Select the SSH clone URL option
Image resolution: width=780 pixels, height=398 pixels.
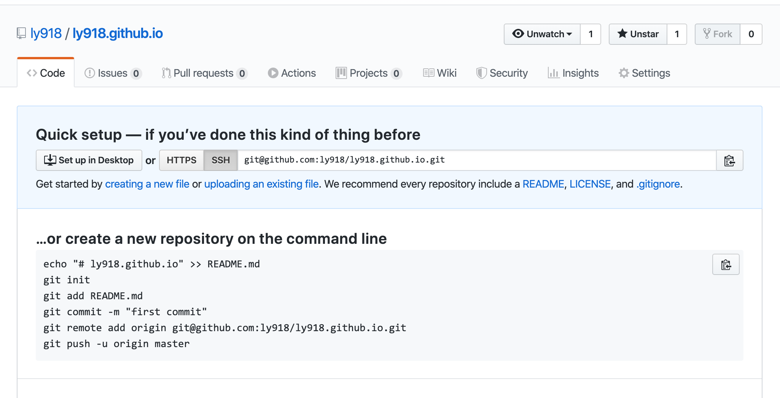(x=221, y=160)
